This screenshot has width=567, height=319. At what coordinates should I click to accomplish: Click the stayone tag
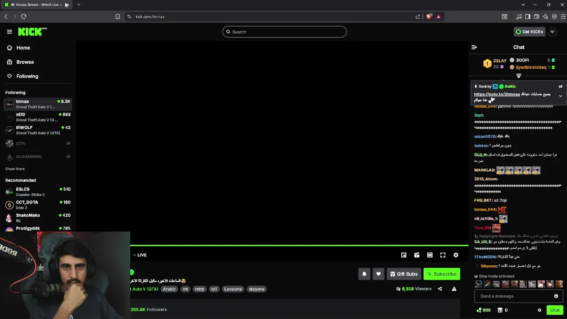point(256,289)
